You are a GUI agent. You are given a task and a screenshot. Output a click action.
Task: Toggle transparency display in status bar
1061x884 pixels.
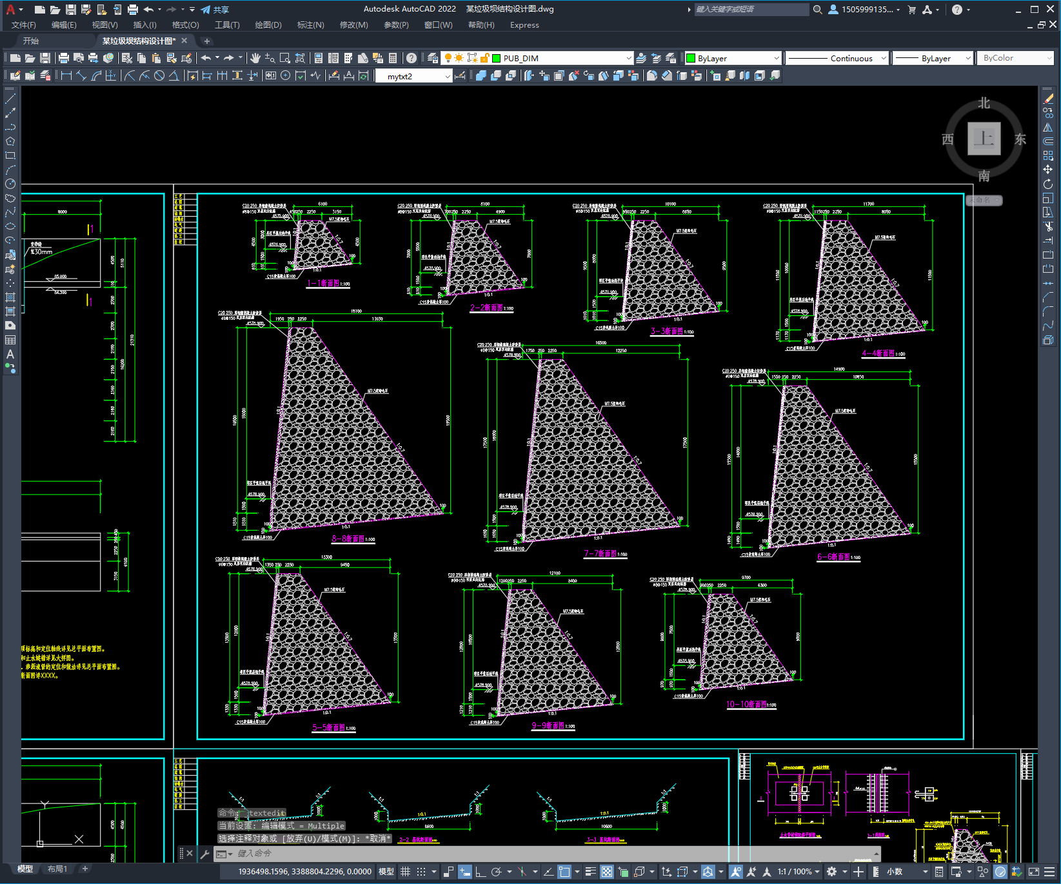tap(607, 872)
